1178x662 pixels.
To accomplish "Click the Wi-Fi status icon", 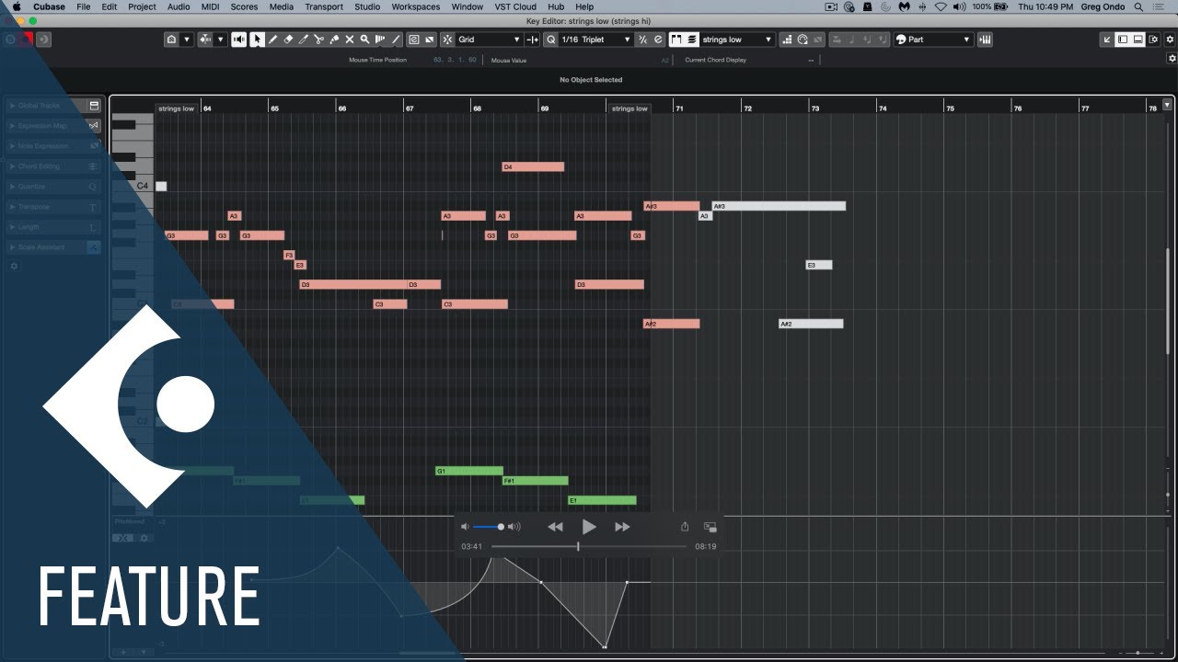I will pos(941,6).
